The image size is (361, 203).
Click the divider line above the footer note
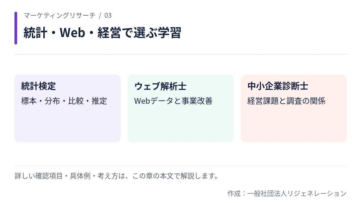click(180, 166)
